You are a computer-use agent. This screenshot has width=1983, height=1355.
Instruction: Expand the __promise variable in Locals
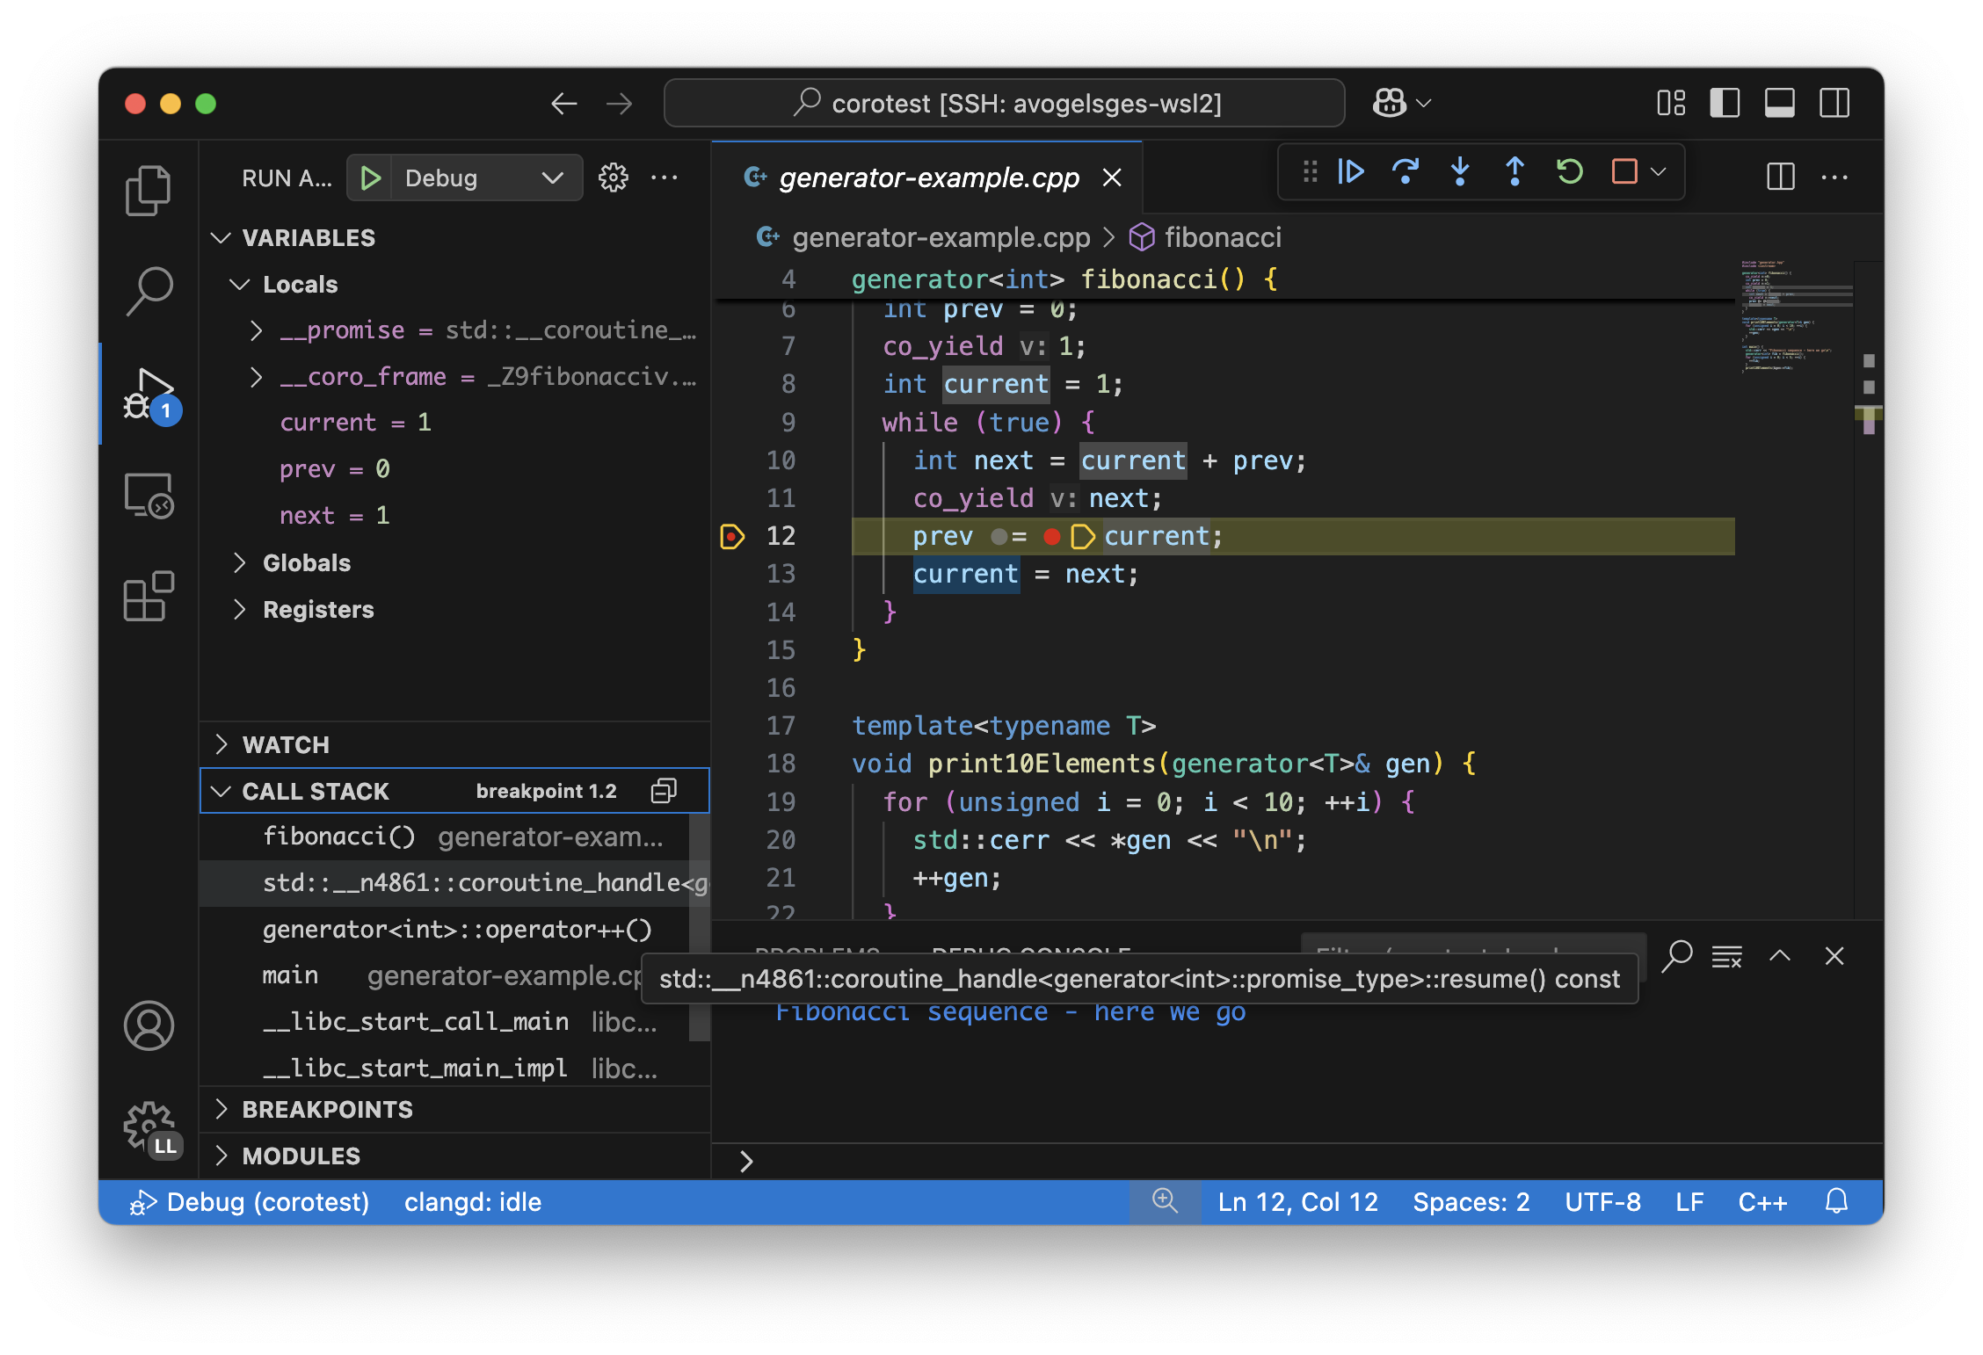pyautogui.click(x=257, y=330)
